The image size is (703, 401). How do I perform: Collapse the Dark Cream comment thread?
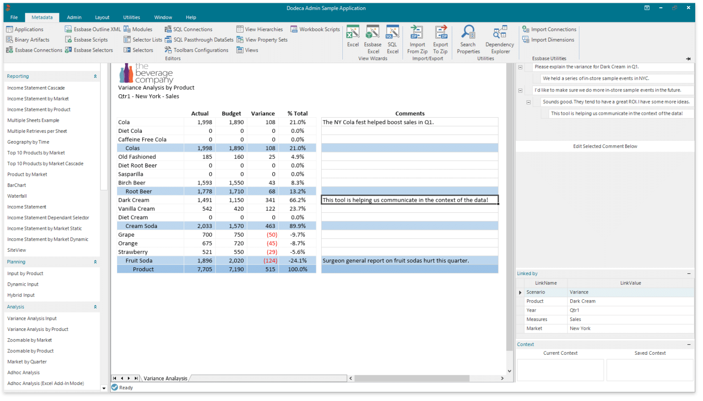(x=520, y=66)
